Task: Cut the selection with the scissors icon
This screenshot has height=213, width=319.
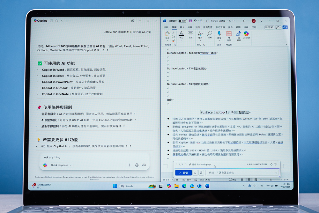Action: point(173,33)
